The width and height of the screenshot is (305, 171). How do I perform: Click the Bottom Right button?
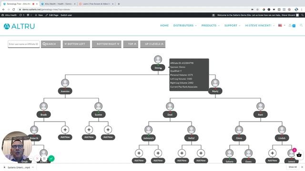click(107, 44)
